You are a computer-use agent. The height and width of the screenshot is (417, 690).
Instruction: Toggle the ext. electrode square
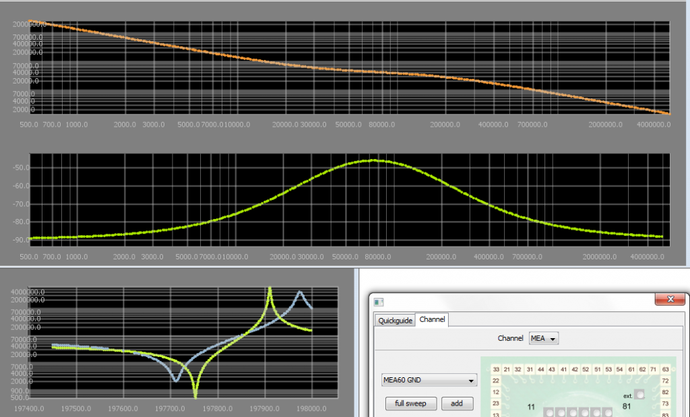click(x=640, y=395)
